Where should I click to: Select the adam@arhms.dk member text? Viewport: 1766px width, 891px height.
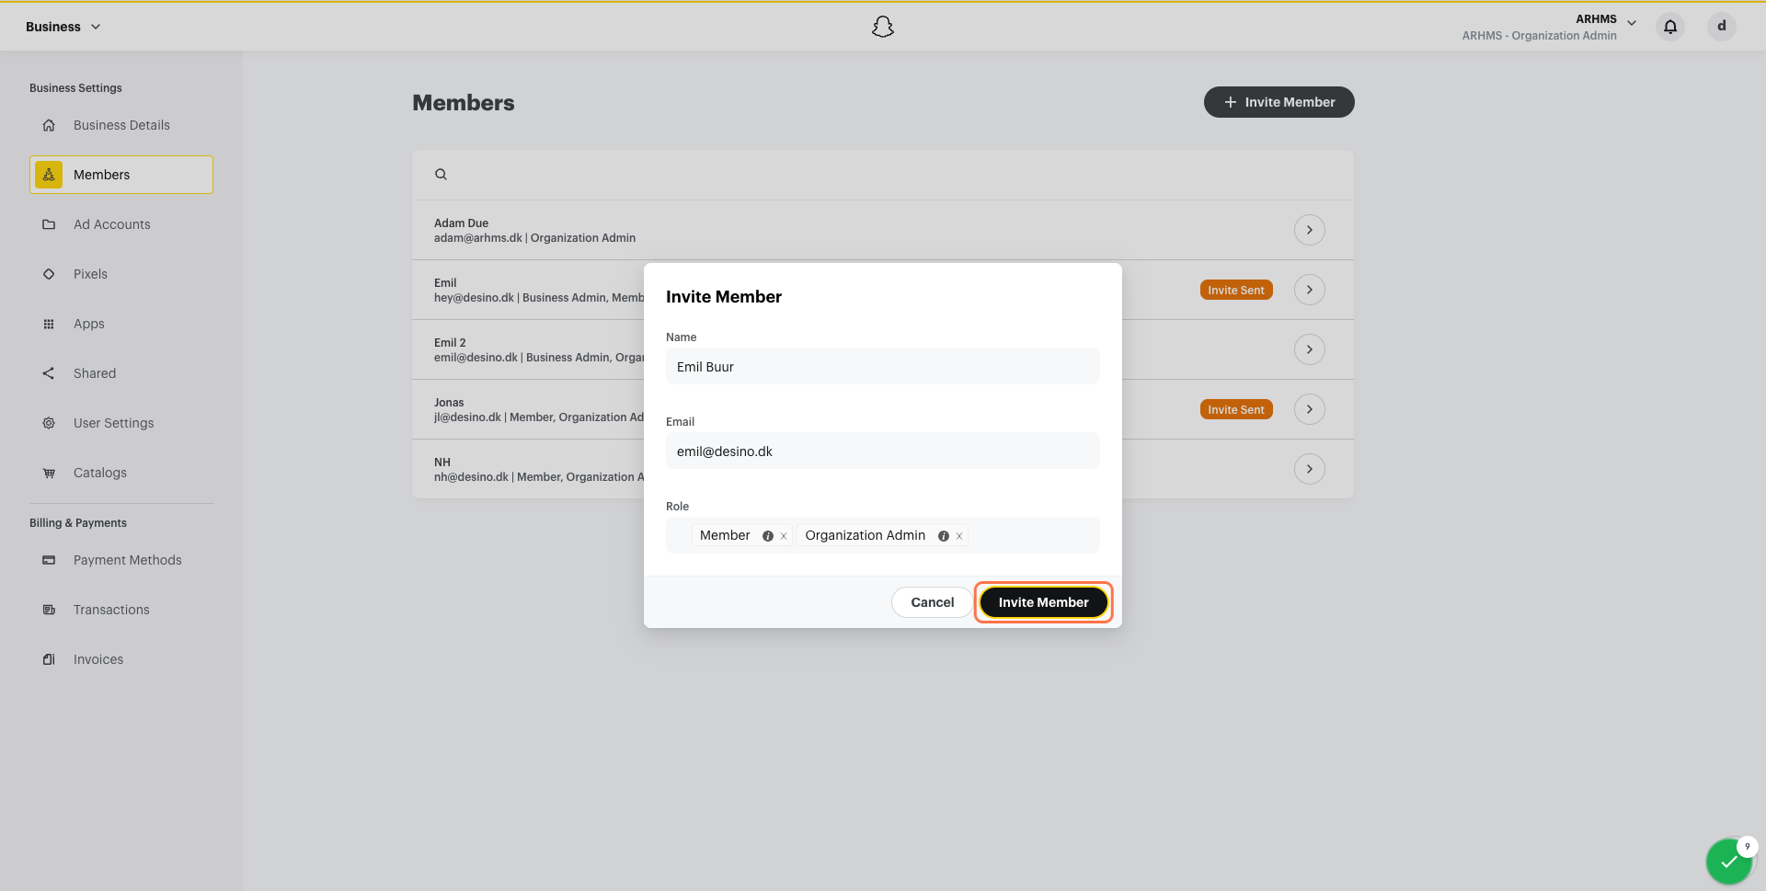pos(534,238)
